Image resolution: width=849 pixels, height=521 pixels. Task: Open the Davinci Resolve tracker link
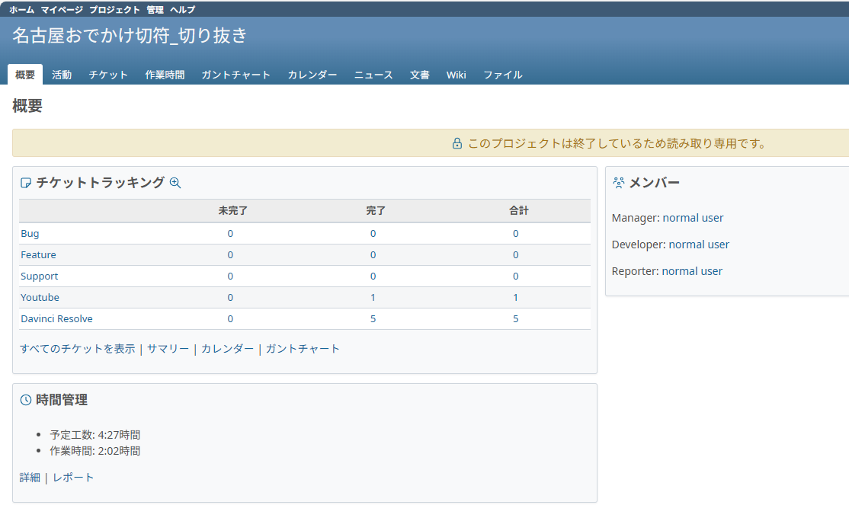[56, 318]
